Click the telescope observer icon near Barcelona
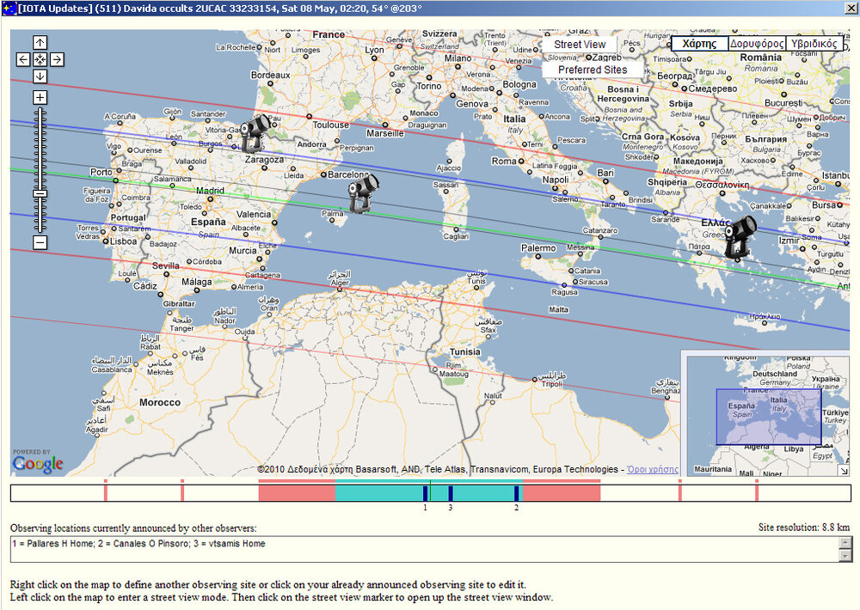Viewport: 860px width, 610px height. click(x=359, y=191)
